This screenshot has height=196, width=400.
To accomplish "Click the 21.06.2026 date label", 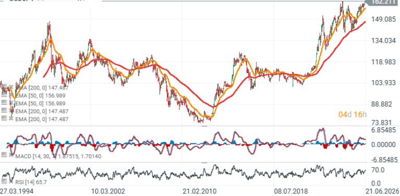I will point(382,191).
